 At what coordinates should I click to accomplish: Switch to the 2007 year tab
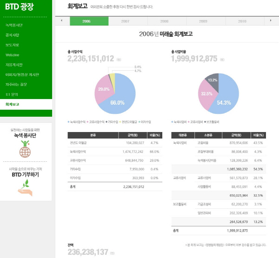tap(125, 21)
